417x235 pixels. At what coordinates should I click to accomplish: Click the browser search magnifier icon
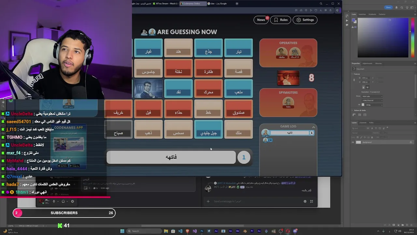click(x=321, y=4)
